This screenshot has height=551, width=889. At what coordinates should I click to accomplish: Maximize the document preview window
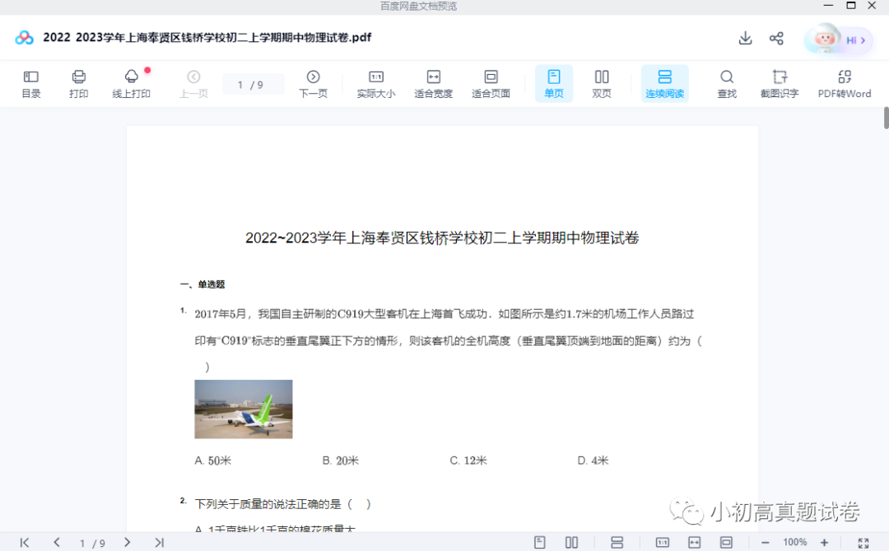coord(850,6)
